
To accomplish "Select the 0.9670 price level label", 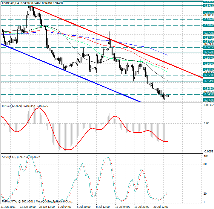I will pyautogui.click(x=209, y=52).
